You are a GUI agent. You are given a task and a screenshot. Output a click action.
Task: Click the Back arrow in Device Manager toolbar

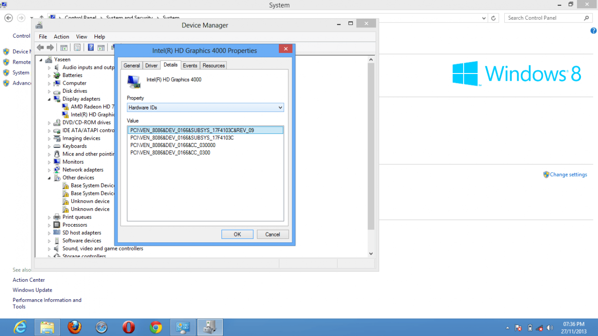40,47
